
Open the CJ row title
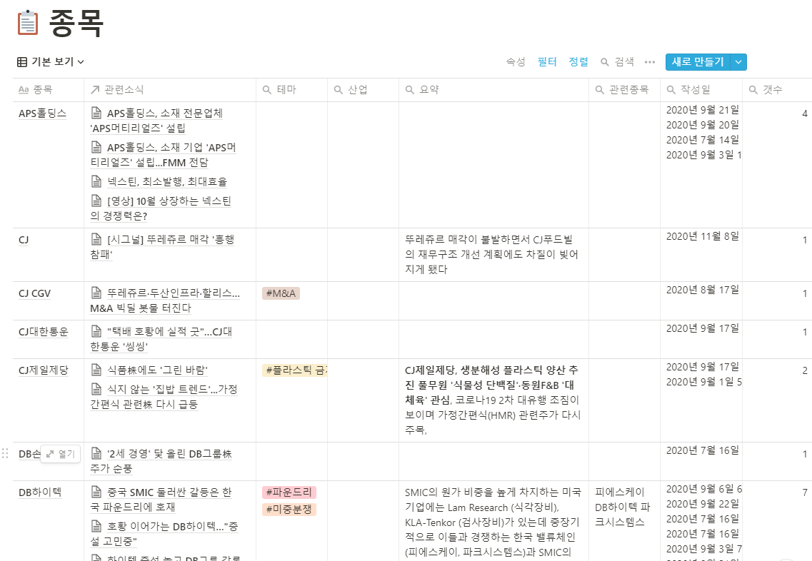tap(24, 240)
